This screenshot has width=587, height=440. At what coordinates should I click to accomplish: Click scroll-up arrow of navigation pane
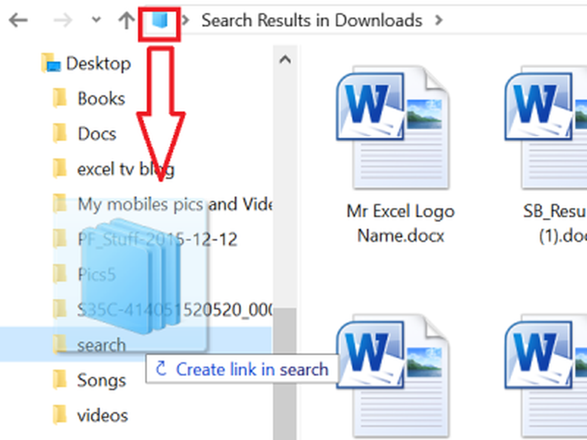tap(285, 59)
